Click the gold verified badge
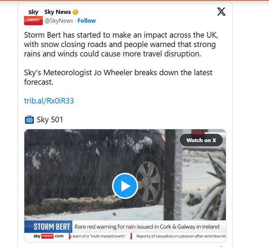269x247 pixels. pyautogui.click(x=75, y=12)
